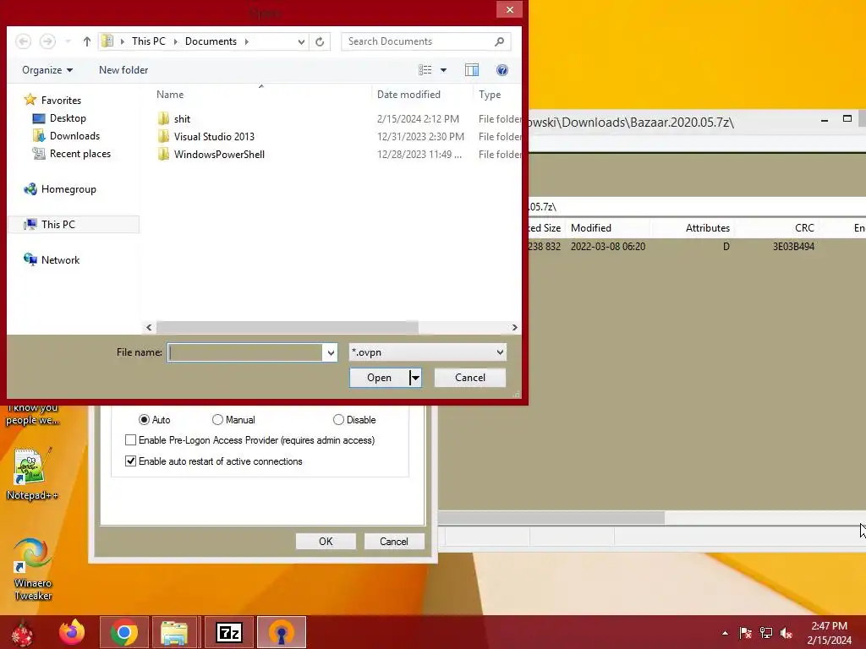Open Firefox from the taskbar
Viewport: 866px width, 649px height.
[73, 632]
